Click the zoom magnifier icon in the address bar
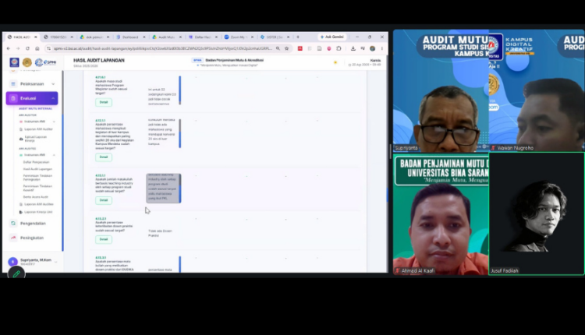 click(278, 48)
